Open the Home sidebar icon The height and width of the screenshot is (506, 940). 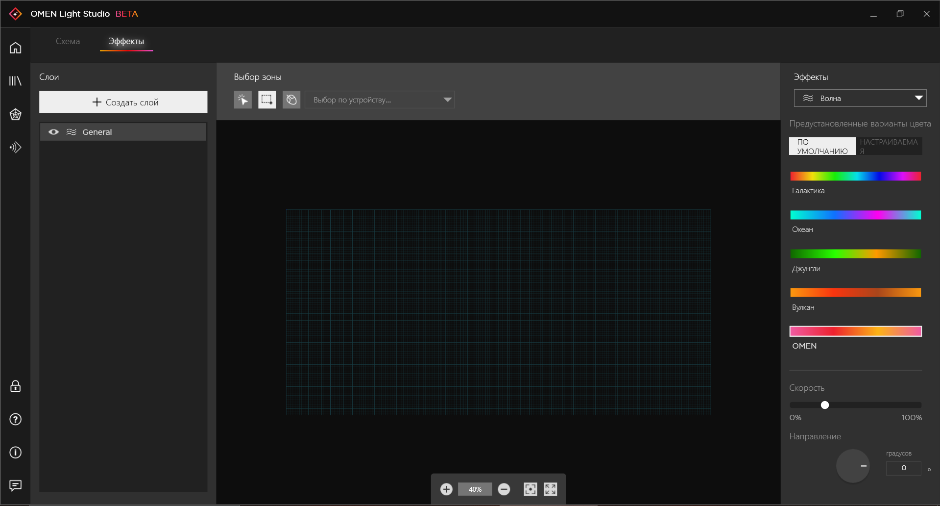pyautogui.click(x=15, y=48)
